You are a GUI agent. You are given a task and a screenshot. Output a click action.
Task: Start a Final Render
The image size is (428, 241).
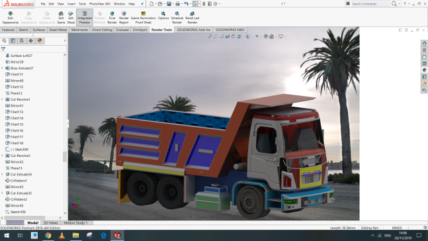(112, 18)
